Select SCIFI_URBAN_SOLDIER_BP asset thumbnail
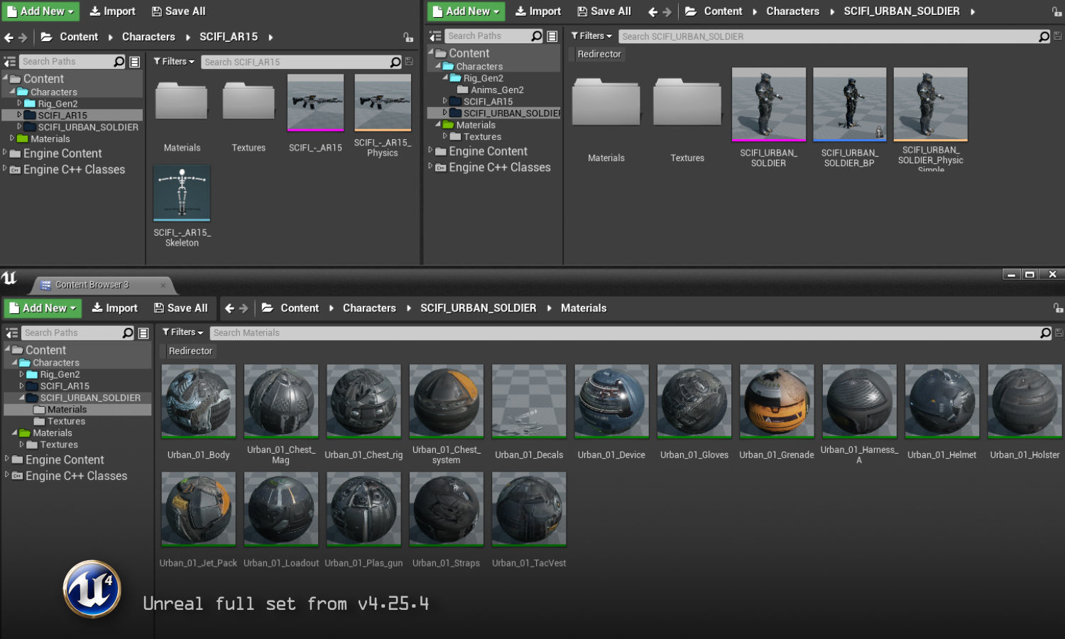This screenshot has height=639, width=1065. click(x=849, y=104)
